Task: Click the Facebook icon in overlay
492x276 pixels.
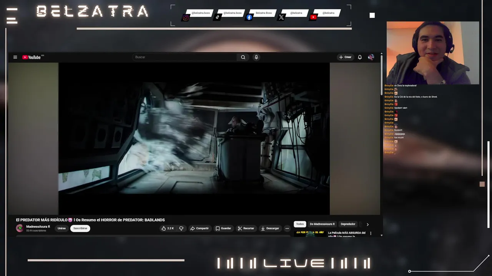Action: pos(249,17)
